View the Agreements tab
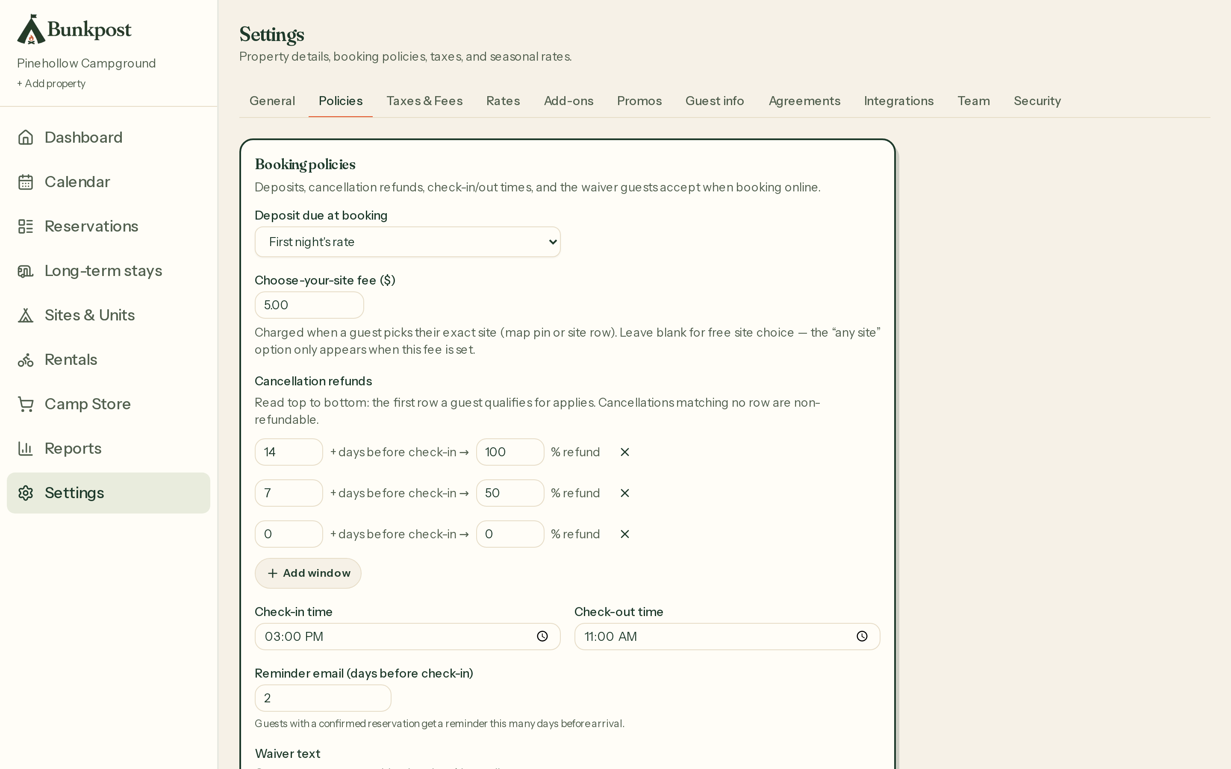 pyautogui.click(x=804, y=101)
